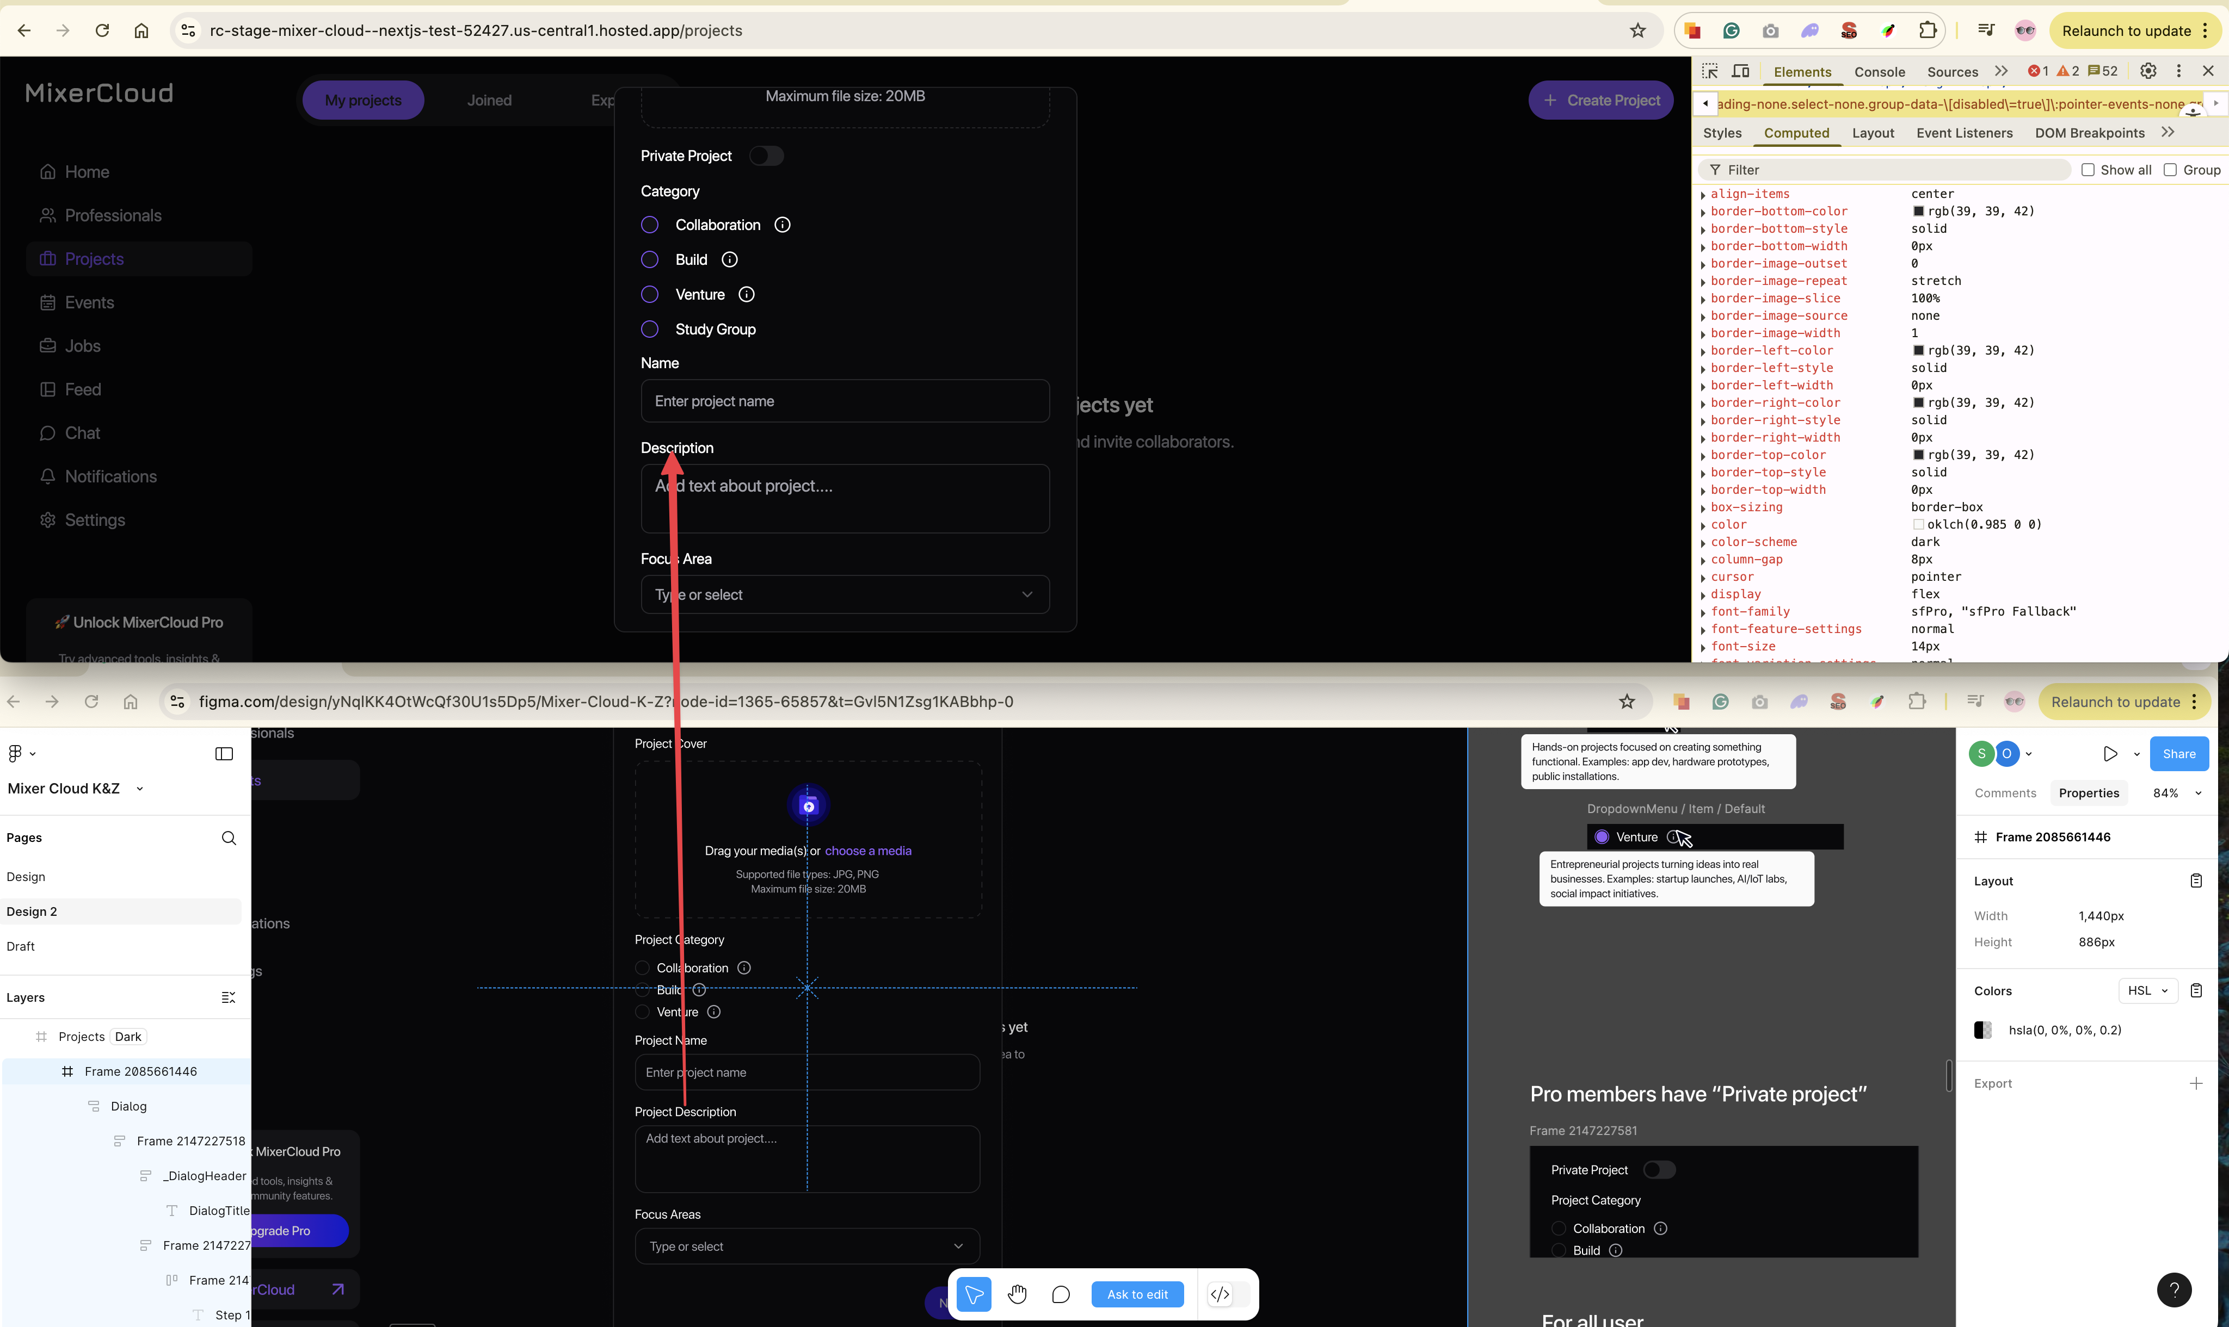Click the Collaboration info icon

pyautogui.click(x=783, y=225)
